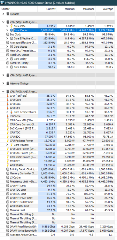The height and width of the screenshot is (240, 117).
Task: Click the Infinity Fabric Clock icon
Action: point(8,169)
